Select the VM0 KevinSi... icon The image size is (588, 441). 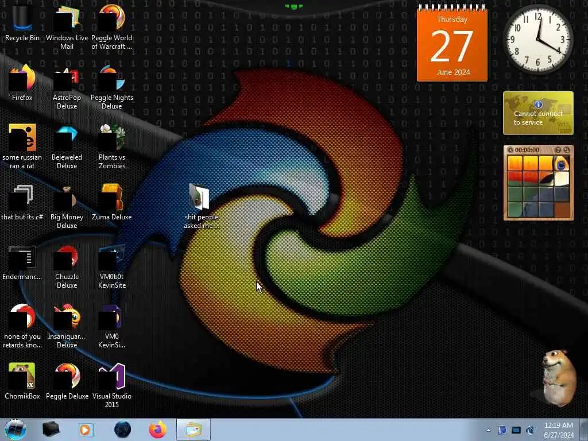pos(112,326)
